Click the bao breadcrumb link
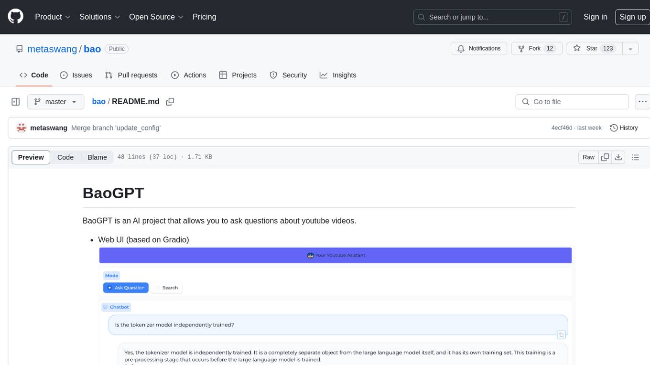The height and width of the screenshot is (365, 650). [x=98, y=102]
